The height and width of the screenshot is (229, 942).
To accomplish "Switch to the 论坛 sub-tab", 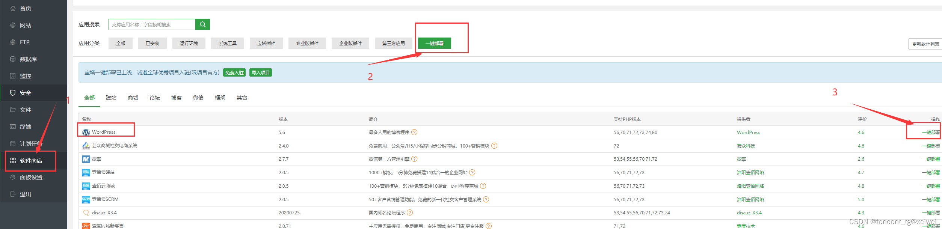I will (x=155, y=98).
